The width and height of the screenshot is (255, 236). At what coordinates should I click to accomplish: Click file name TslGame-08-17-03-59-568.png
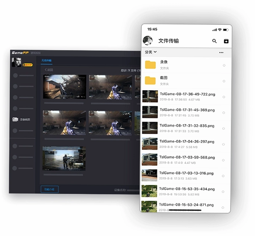pyautogui.click(x=187, y=157)
